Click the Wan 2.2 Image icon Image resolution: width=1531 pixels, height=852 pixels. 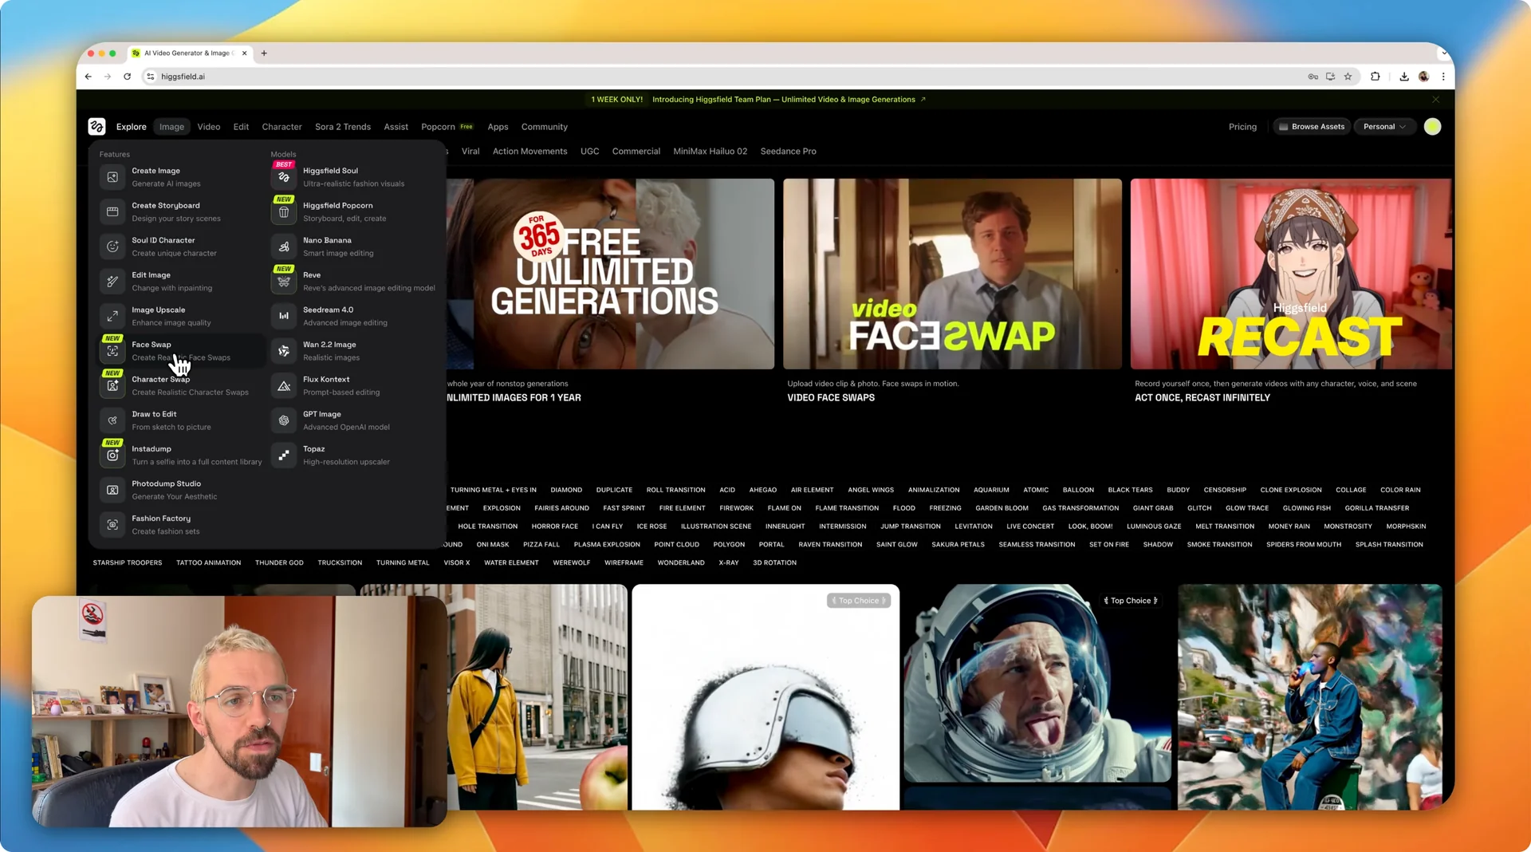284,351
